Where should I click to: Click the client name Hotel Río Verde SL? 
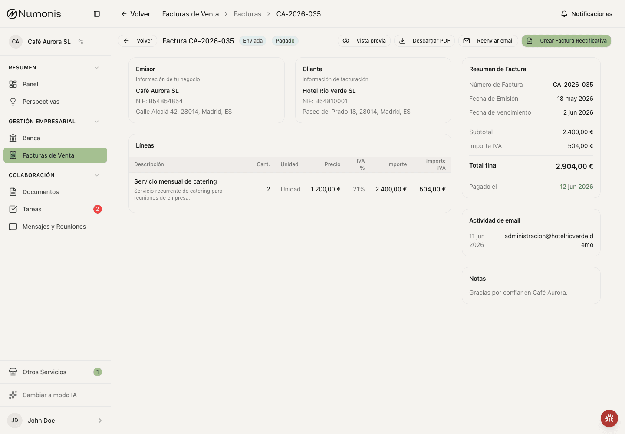329,91
